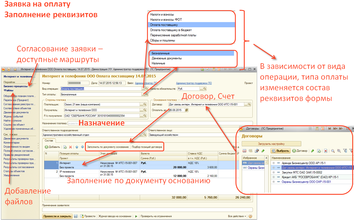Click the save (floppy disk) icon
354x220 pixels.
click(76, 216)
